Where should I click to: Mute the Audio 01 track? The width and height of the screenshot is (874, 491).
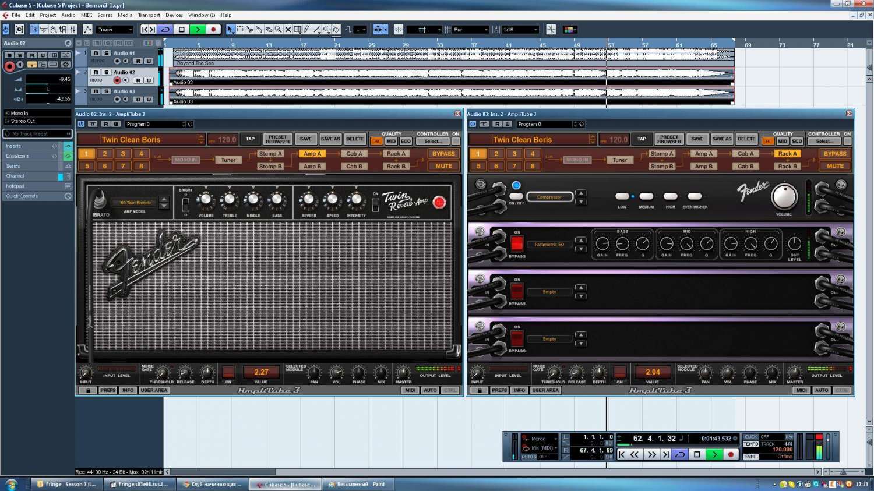pyautogui.click(x=96, y=53)
